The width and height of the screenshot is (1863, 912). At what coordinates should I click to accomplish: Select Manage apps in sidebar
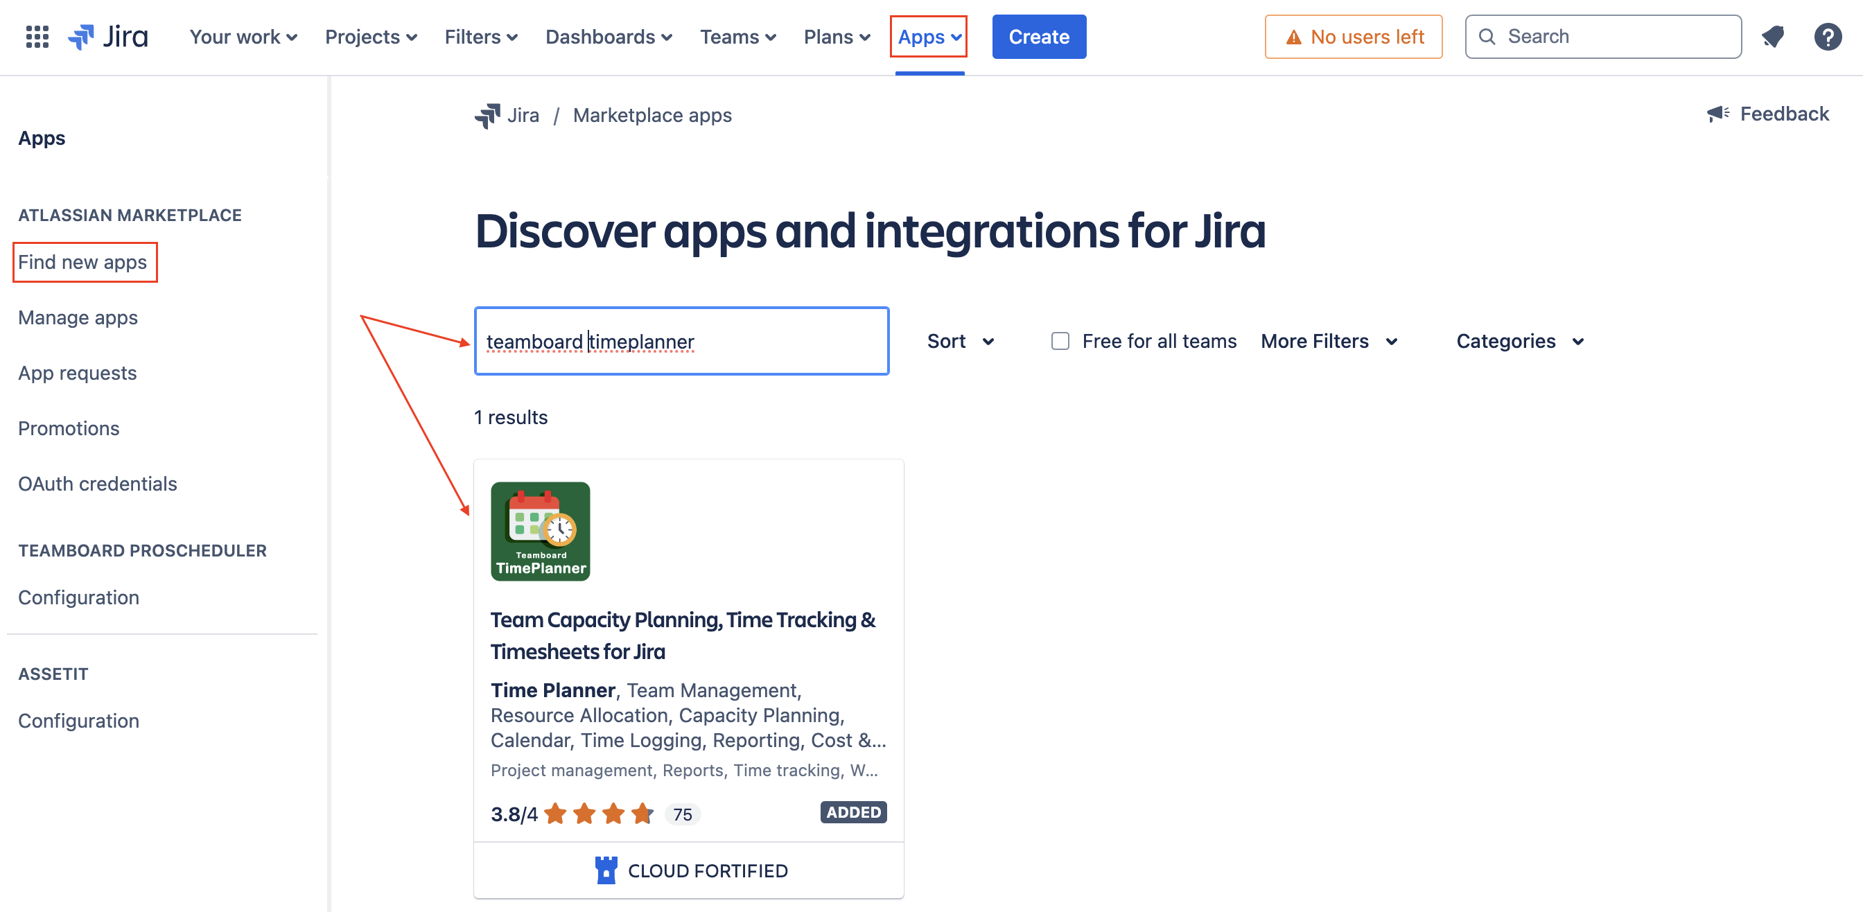tap(78, 317)
